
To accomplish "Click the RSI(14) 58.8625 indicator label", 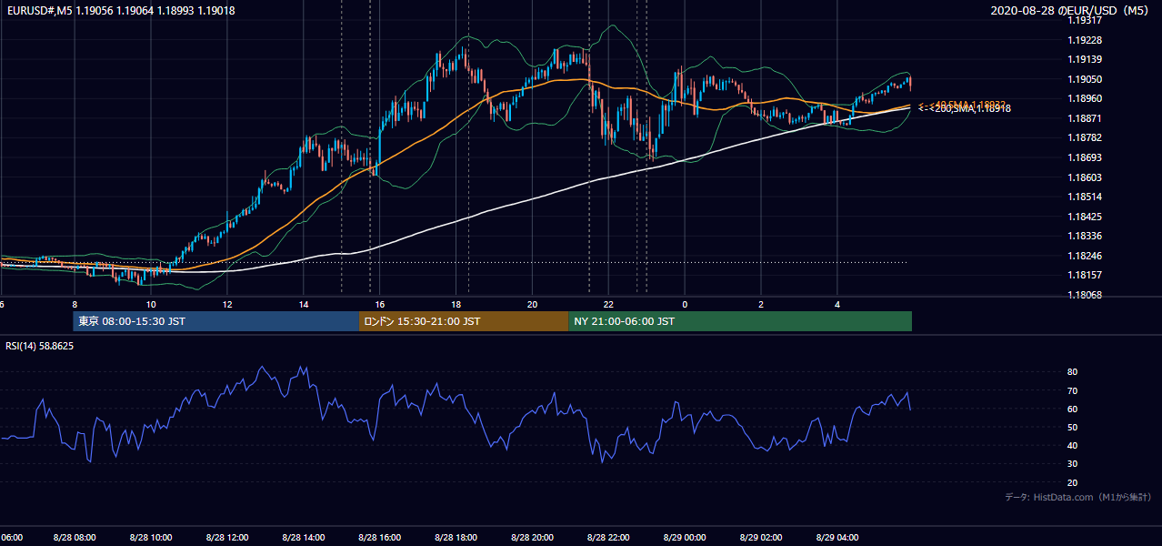I will click(40, 346).
